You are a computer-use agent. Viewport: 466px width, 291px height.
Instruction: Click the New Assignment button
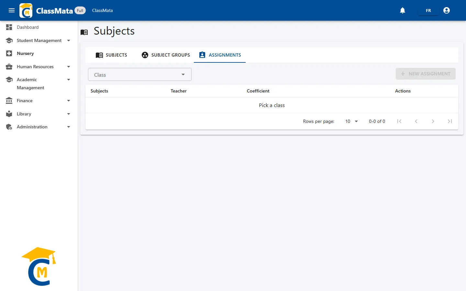pos(426,74)
